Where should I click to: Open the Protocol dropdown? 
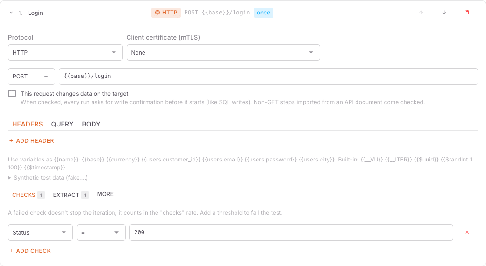(x=65, y=53)
